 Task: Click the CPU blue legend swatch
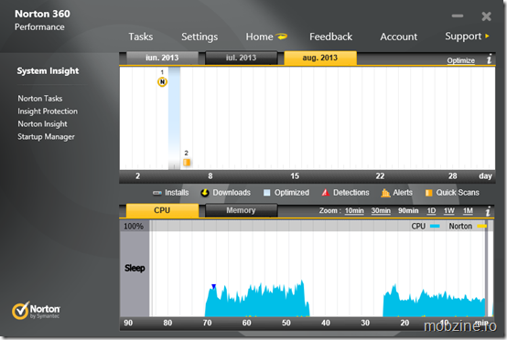point(435,227)
